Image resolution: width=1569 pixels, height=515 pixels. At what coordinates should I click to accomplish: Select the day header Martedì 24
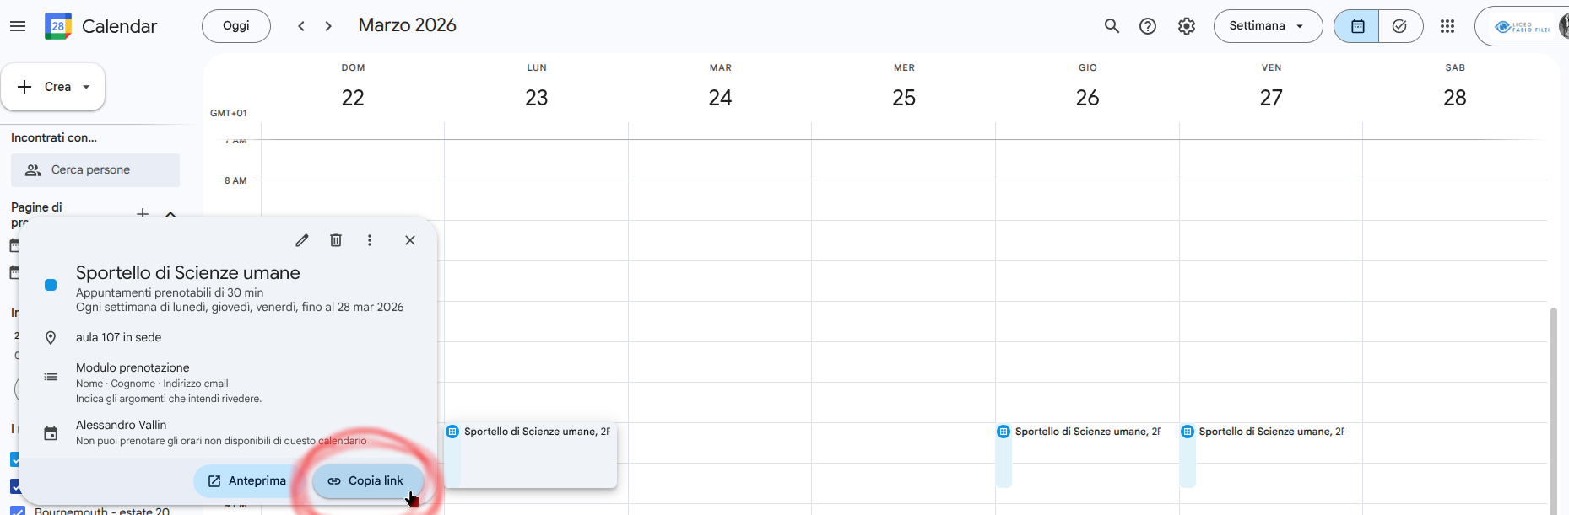[x=720, y=88]
